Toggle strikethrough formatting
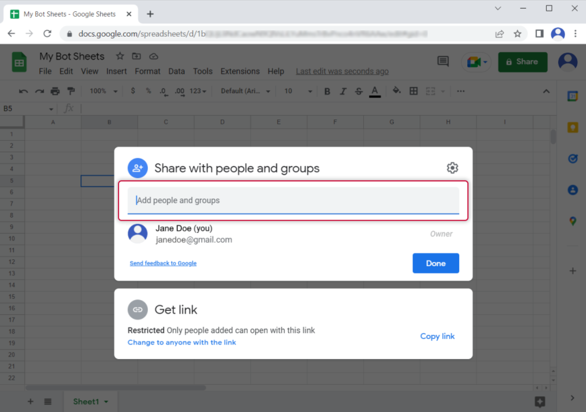Screen dimensions: 586x412 359,91
